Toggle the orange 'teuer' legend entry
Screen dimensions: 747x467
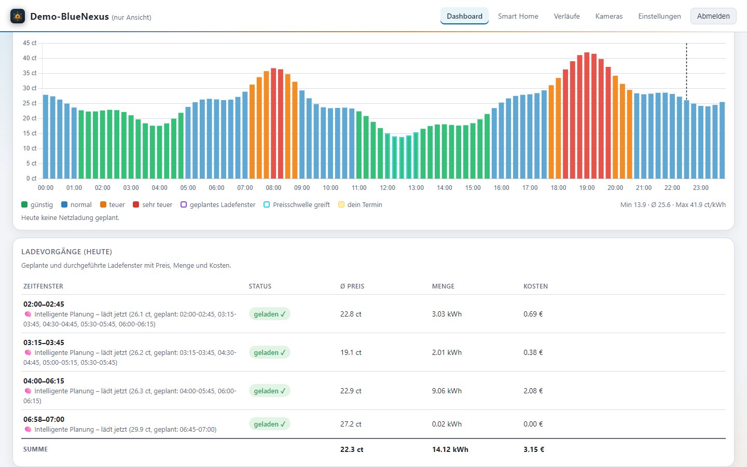point(113,204)
